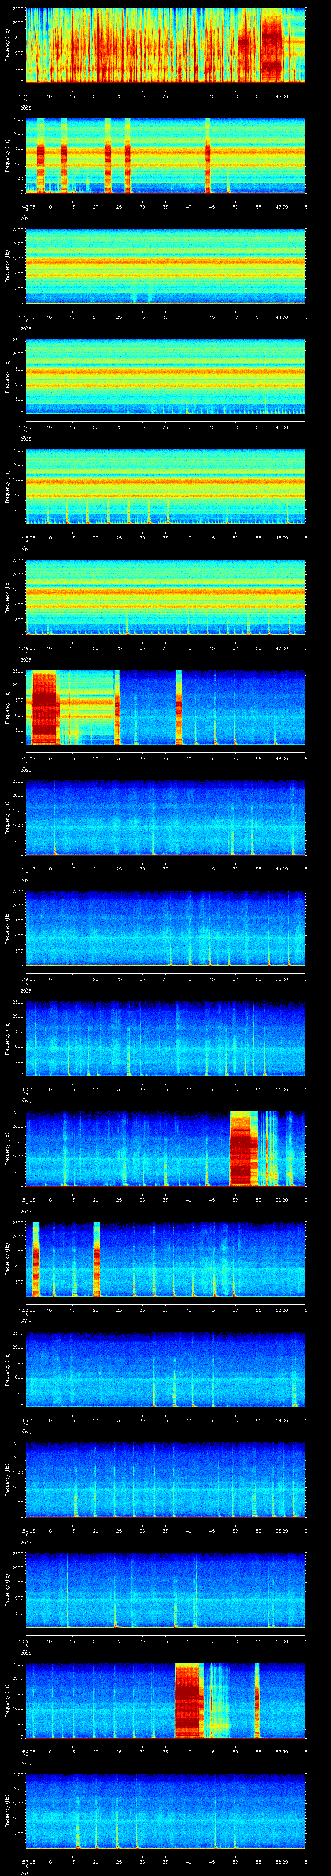
Task: Click the '1:46:05' time axis label
Action: [x=26, y=648]
